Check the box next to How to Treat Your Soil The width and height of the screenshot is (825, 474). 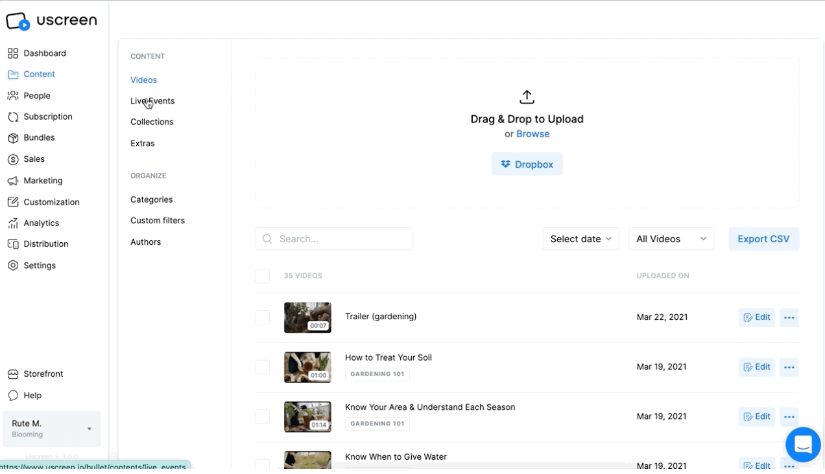tap(263, 367)
